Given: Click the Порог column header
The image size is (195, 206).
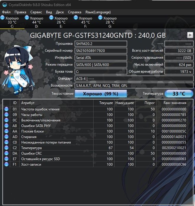Looking at the screenshot, I should click(146, 103).
